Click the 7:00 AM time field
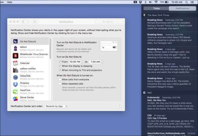Image resolution: width=198 pixels, height=136 pixels. pyautogui.click(x=95, y=62)
